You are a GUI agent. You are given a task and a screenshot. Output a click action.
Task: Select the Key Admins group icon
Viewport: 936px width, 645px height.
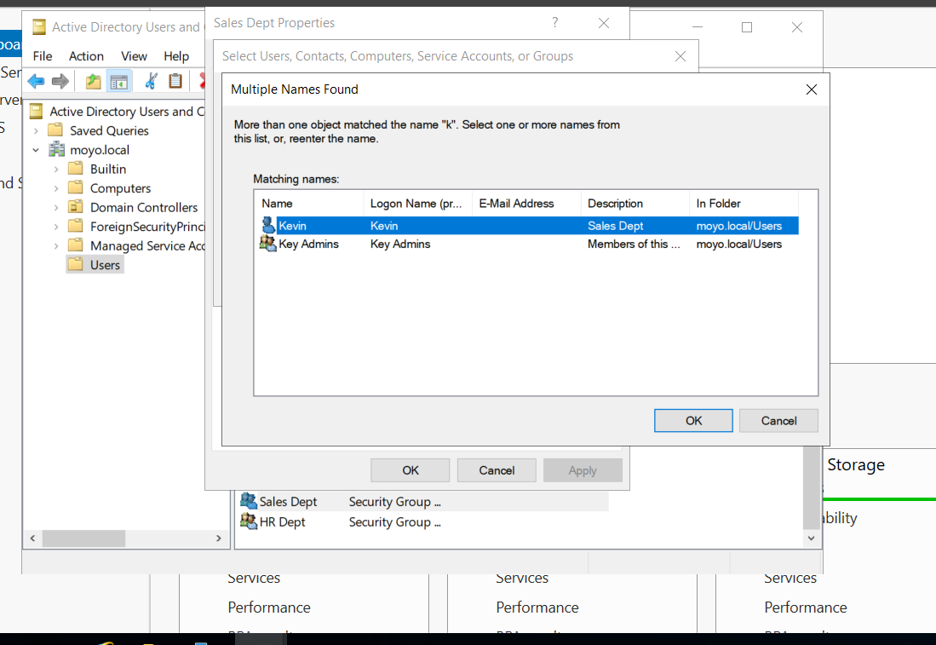269,244
